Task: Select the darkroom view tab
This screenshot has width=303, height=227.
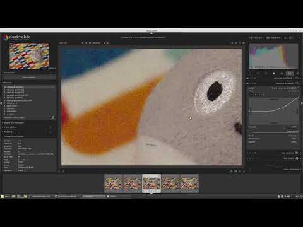Action: click(273, 38)
